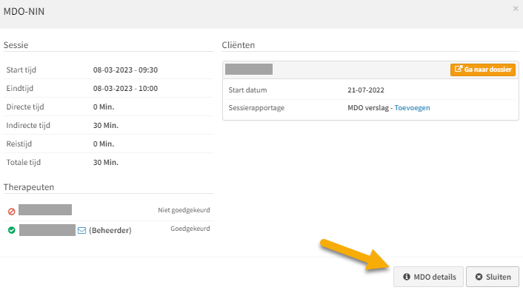This screenshot has width=523, height=290.
Task: Click the Sessierapportage label
Action: point(256,108)
